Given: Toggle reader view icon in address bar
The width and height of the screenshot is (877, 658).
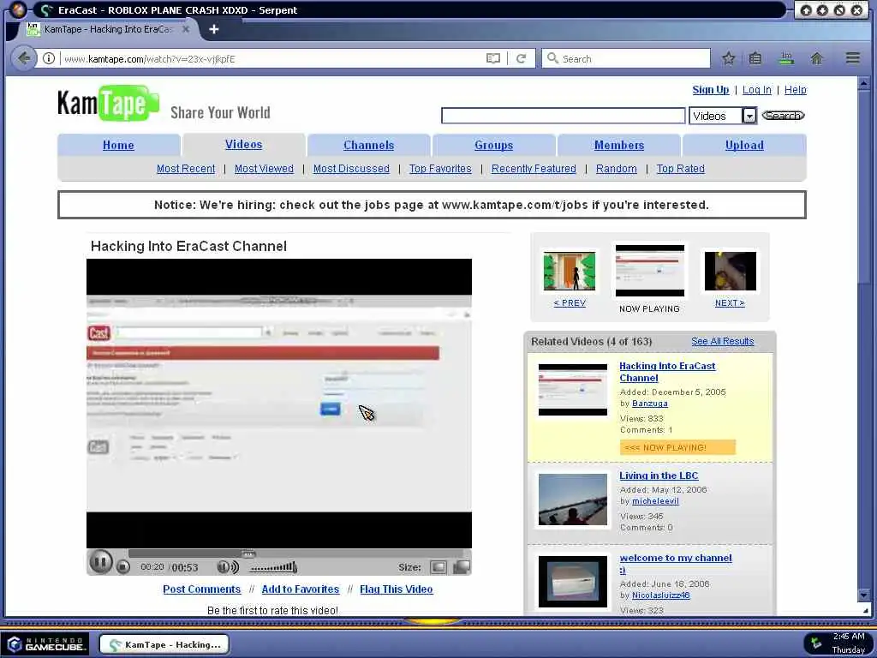Looking at the screenshot, I should coord(492,58).
